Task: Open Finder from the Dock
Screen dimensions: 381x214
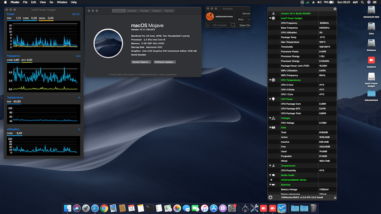Action: (67, 208)
